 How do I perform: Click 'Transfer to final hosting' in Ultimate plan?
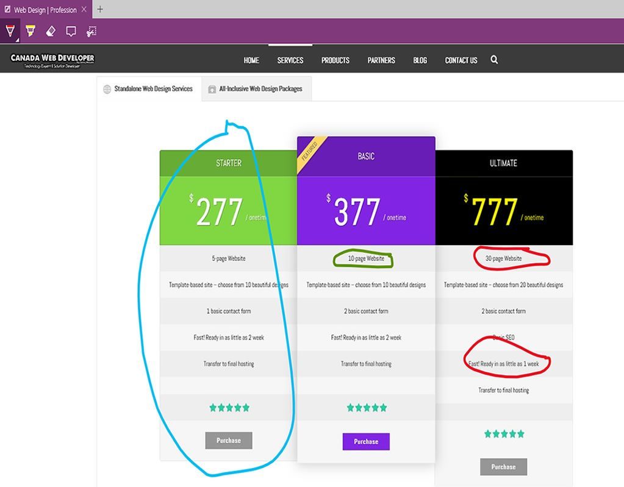coord(503,391)
